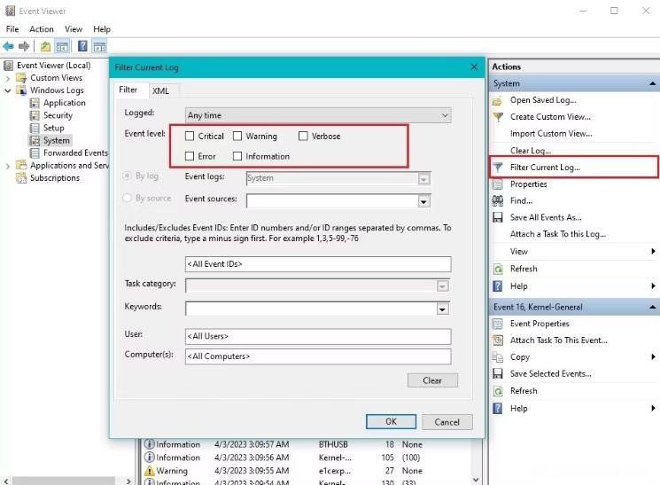
Task: Open the File menu
Action: (x=12, y=29)
